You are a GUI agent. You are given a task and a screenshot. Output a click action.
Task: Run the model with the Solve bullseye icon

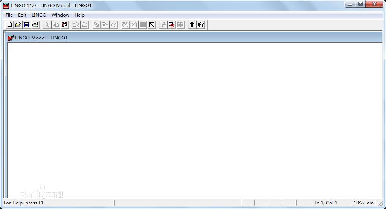125,25
